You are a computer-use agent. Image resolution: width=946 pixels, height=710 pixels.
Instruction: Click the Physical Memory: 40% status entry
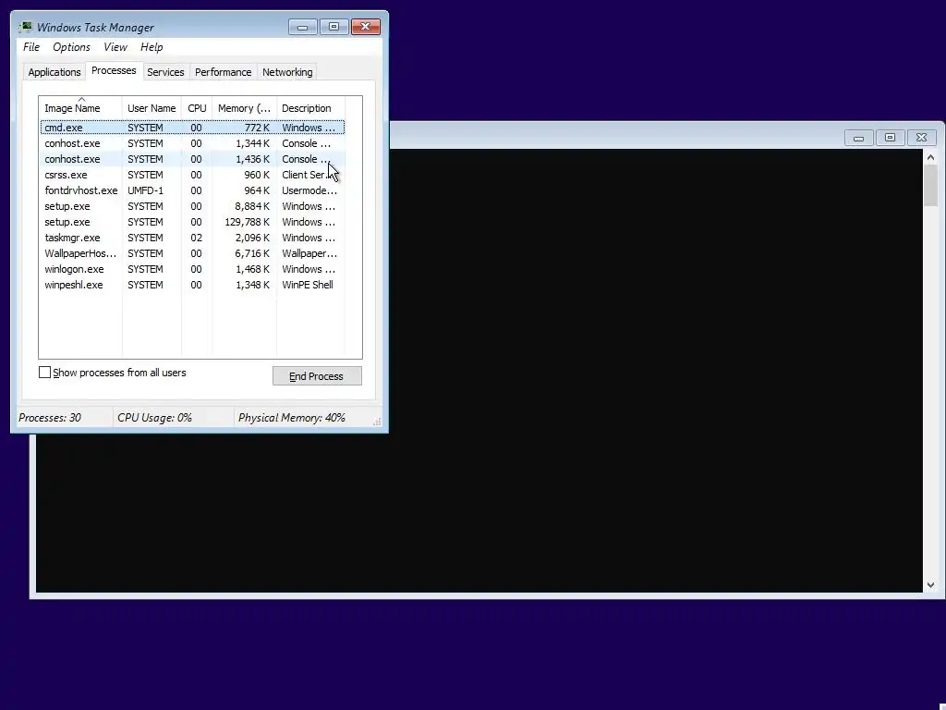[291, 417]
